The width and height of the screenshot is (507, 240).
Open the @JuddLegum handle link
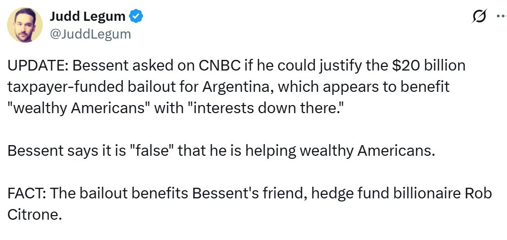point(90,34)
